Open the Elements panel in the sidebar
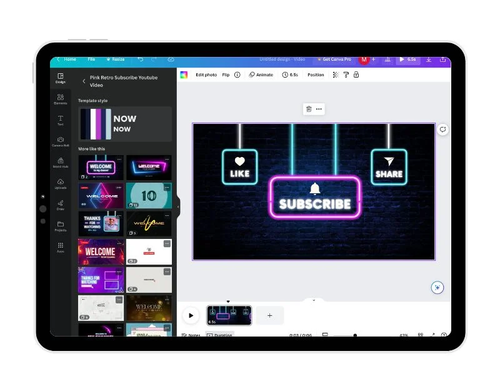 pos(61,99)
